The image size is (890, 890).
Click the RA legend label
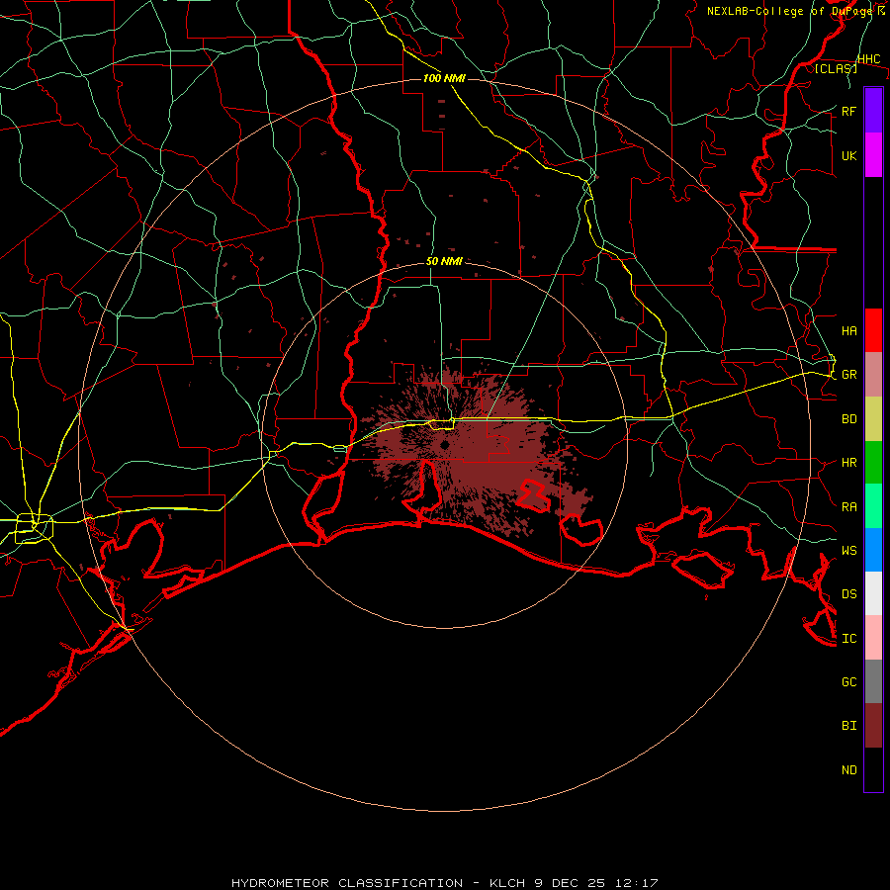(848, 507)
